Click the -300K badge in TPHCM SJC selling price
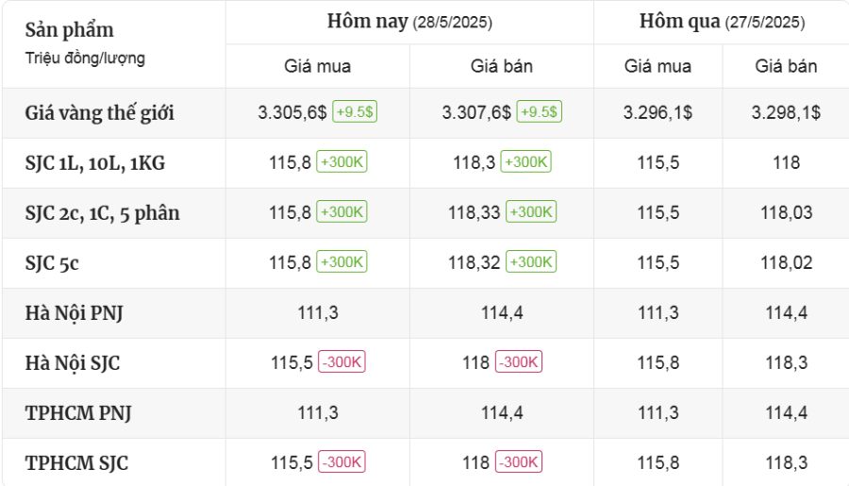849x486 pixels. point(519,462)
